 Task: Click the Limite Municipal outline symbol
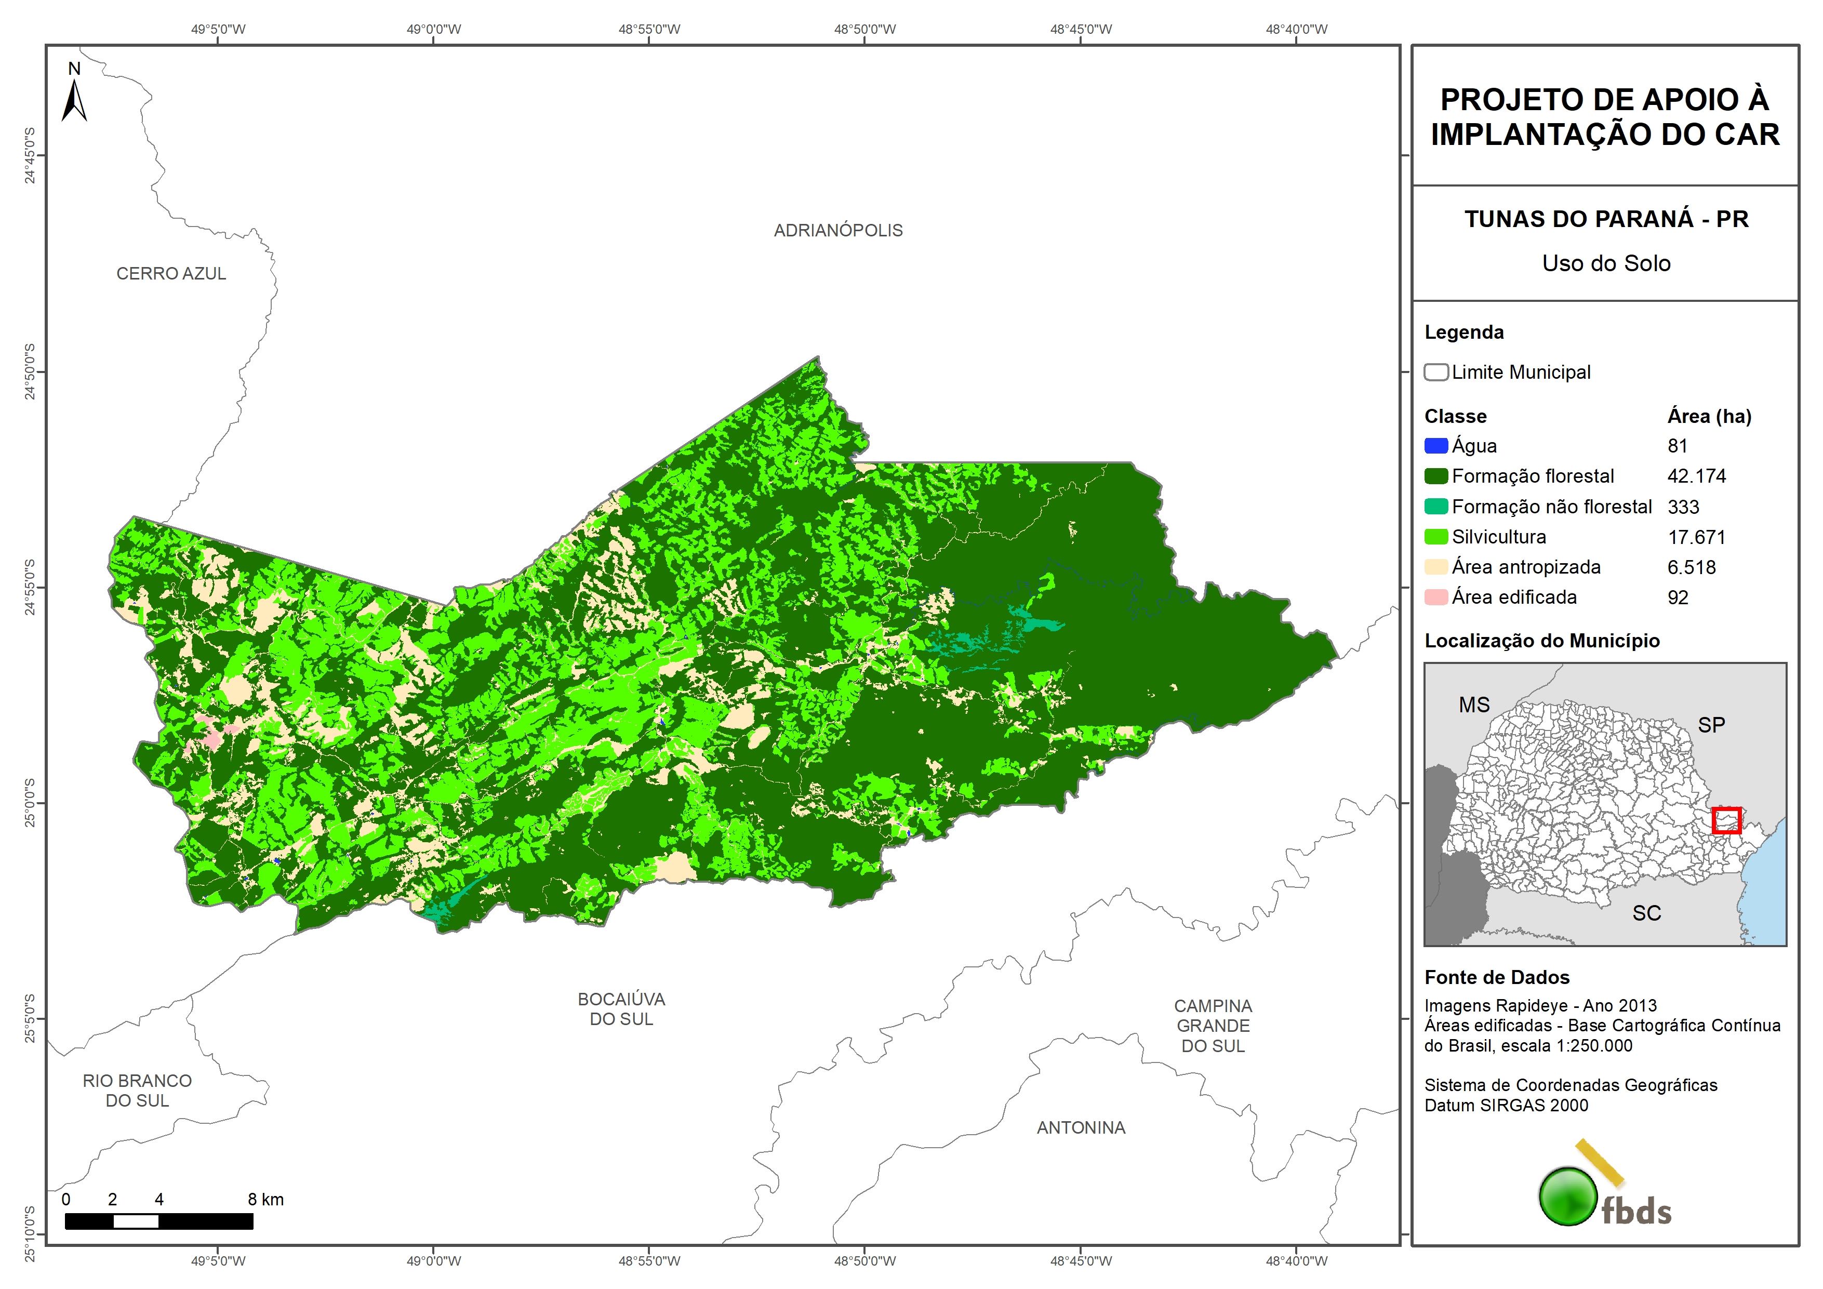[1435, 373]
